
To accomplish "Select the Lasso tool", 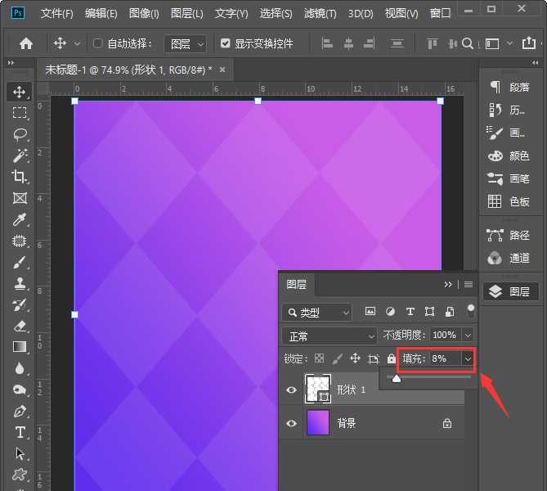I will (20, 134).
